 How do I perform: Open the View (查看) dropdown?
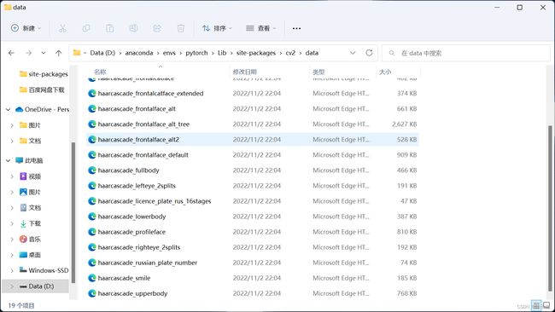tap(261, 28)
